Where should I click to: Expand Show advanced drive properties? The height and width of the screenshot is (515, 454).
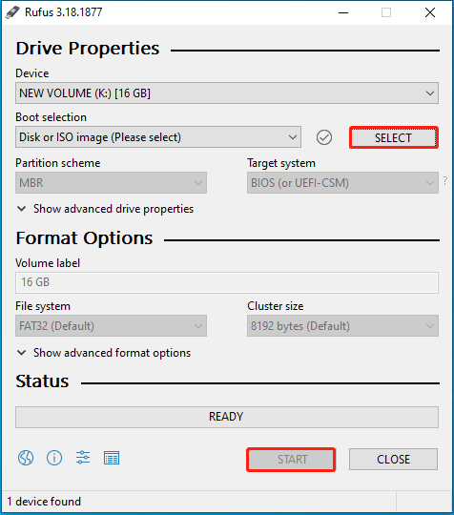(105, 209)
